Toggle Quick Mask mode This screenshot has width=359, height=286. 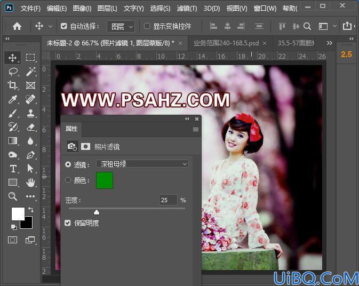click(x=12, y=240)
